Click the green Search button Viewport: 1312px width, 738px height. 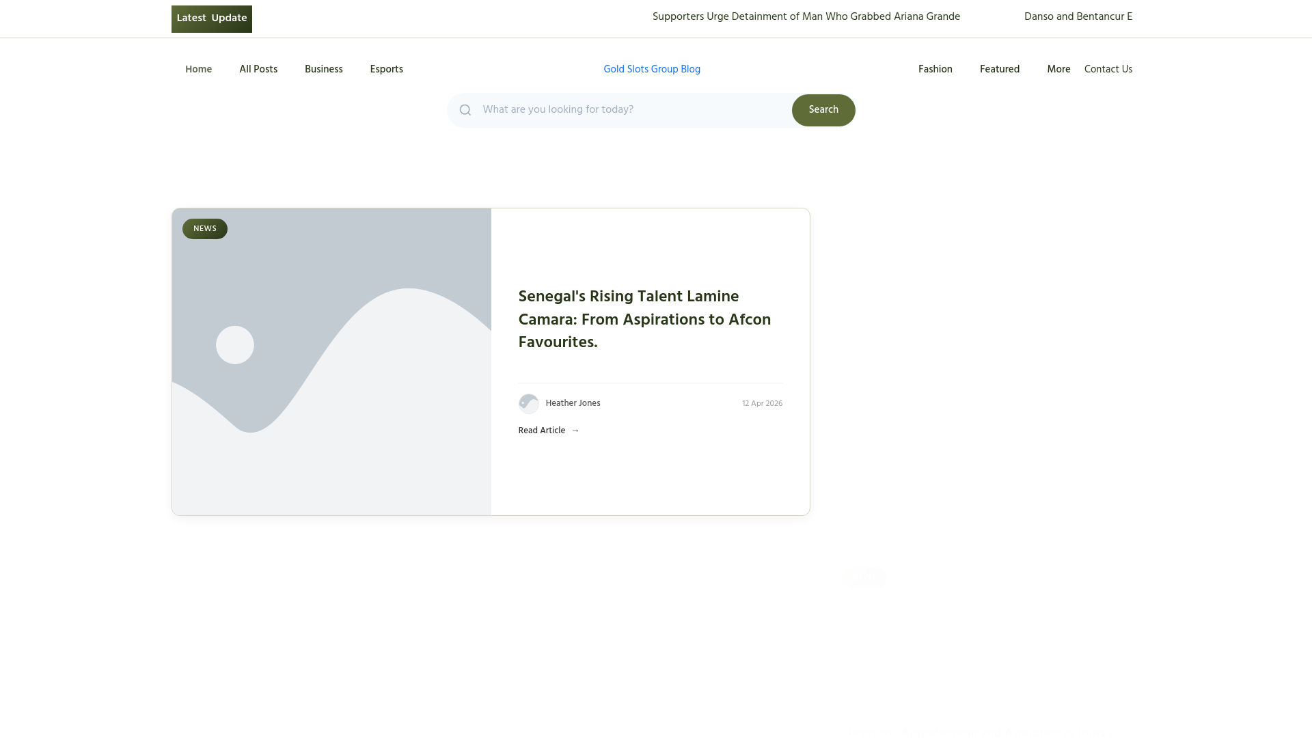click(x=823, y=110)
